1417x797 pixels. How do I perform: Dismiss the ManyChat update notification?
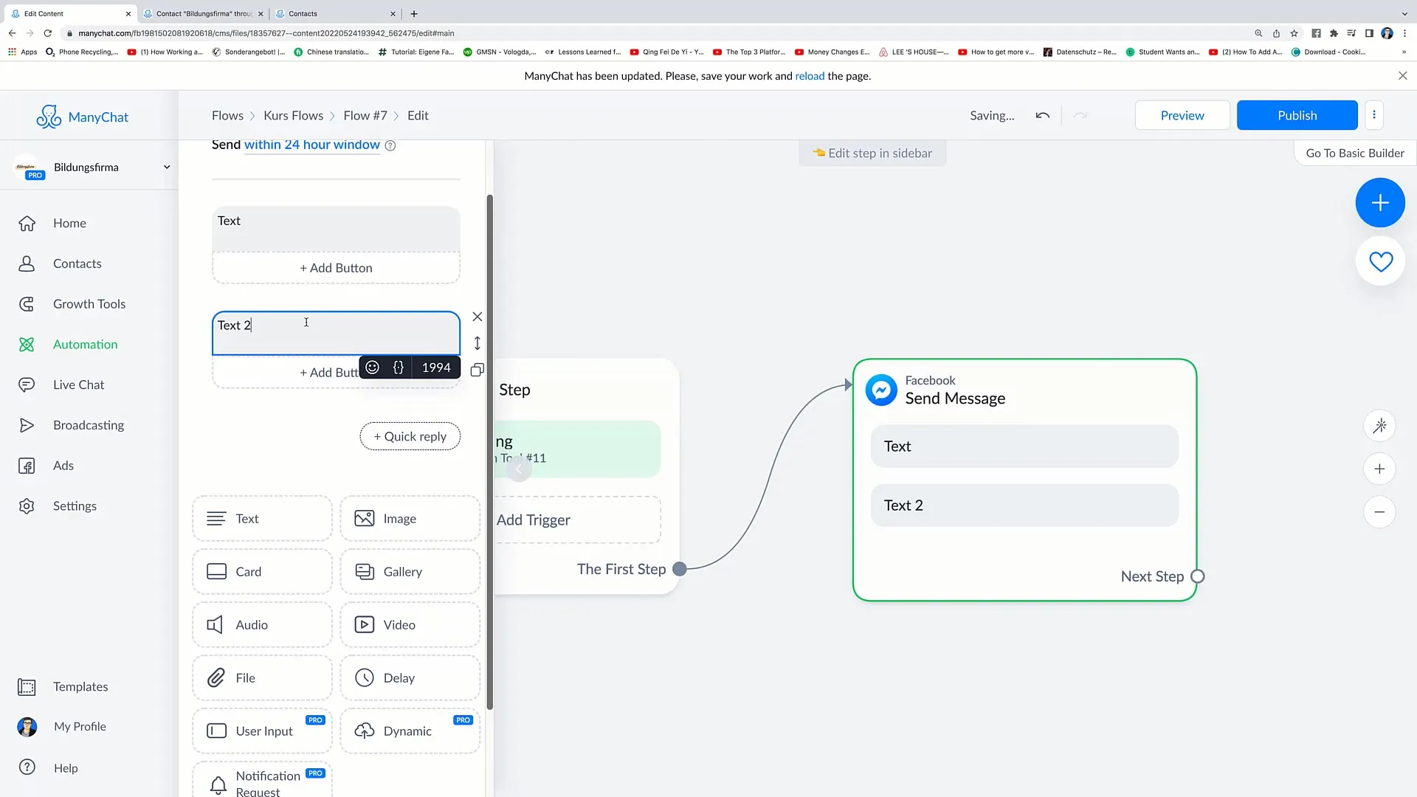[x=1402, y=76]
